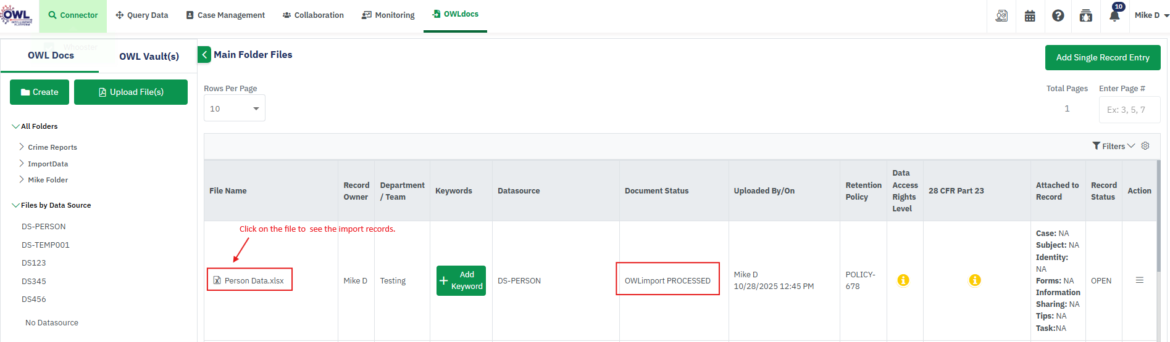The width and height of the screenshot is (1170, 342).
Task: Expand the Filters dropdown
Action: point(1113,146)
